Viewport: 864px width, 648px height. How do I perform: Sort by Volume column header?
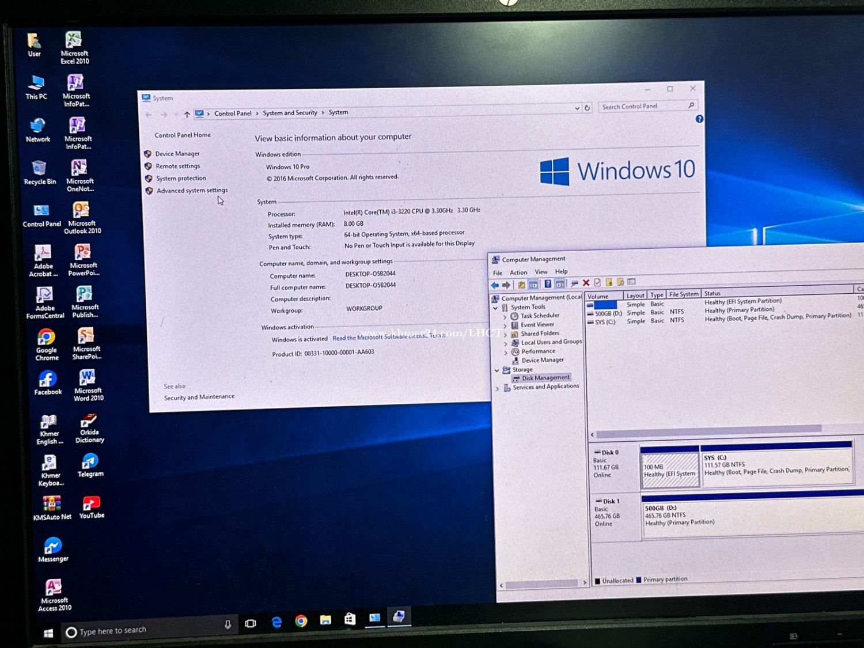pyautogui.click(x=604, y=297)
